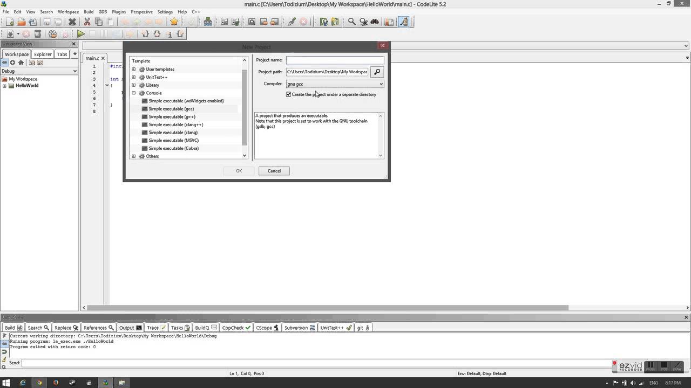Toggle 'Create the project under a separate directory'

(x=289, y=94)
